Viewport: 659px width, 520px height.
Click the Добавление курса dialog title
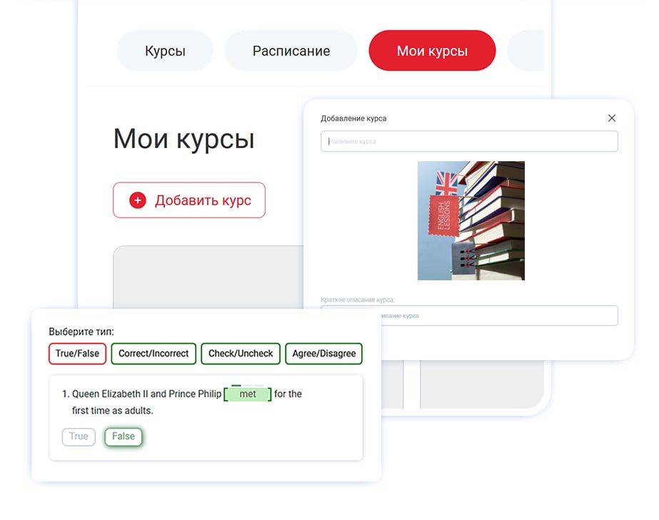click(353, 118)
